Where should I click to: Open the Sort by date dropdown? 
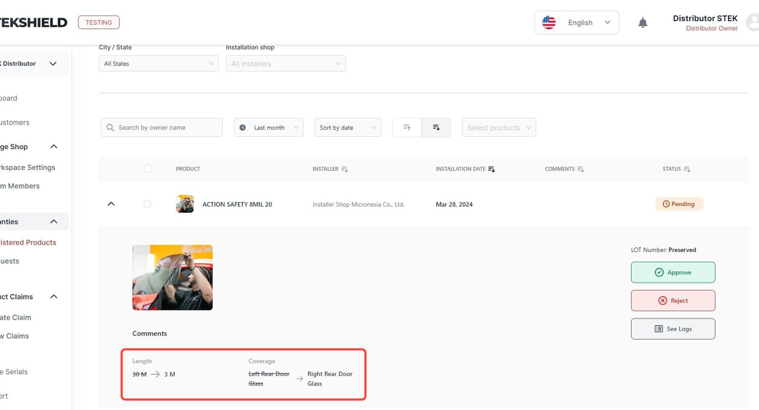click(x=348, y=127)
